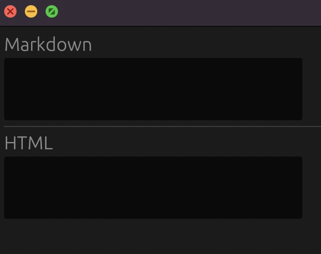This screenshot has height=254, width=321.
Task: Click the word Markdown above the first box
Action: (x=48, y=44)
